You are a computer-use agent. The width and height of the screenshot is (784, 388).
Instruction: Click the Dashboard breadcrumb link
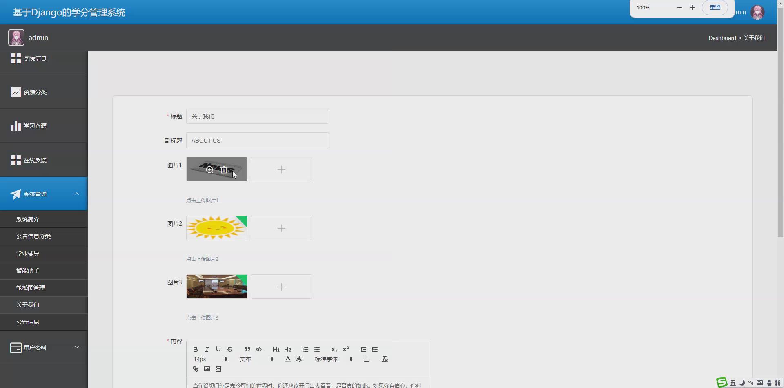(722, 38)
